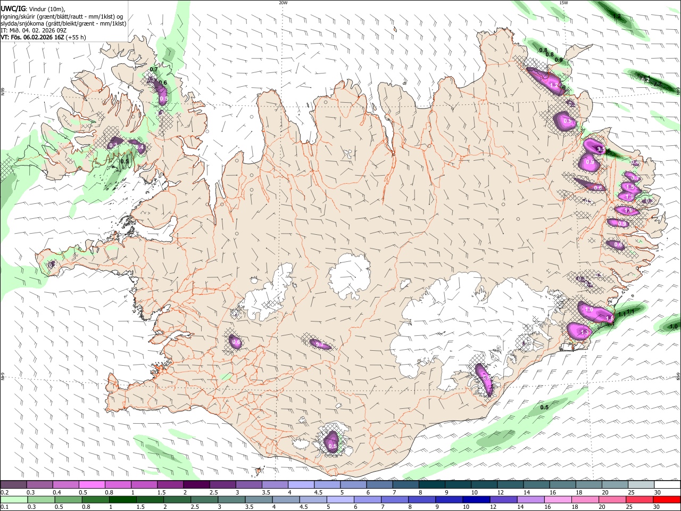The width and height of the screenshot is (681, 511).
Task: Pick the light pink swatch between 16 and 18
Action: [x=558, y=500]
